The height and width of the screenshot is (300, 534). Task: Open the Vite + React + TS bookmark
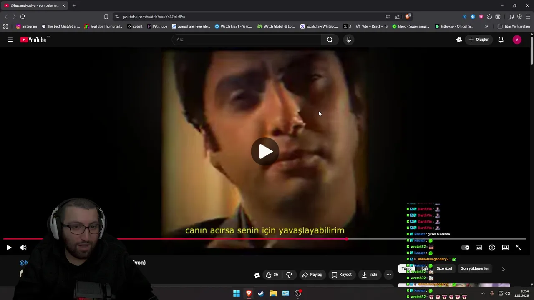point(372,26)
